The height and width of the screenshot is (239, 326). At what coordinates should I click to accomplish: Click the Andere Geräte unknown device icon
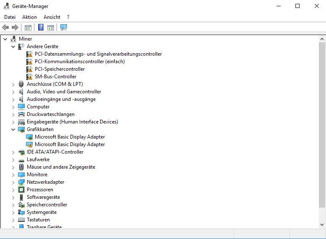21,46
